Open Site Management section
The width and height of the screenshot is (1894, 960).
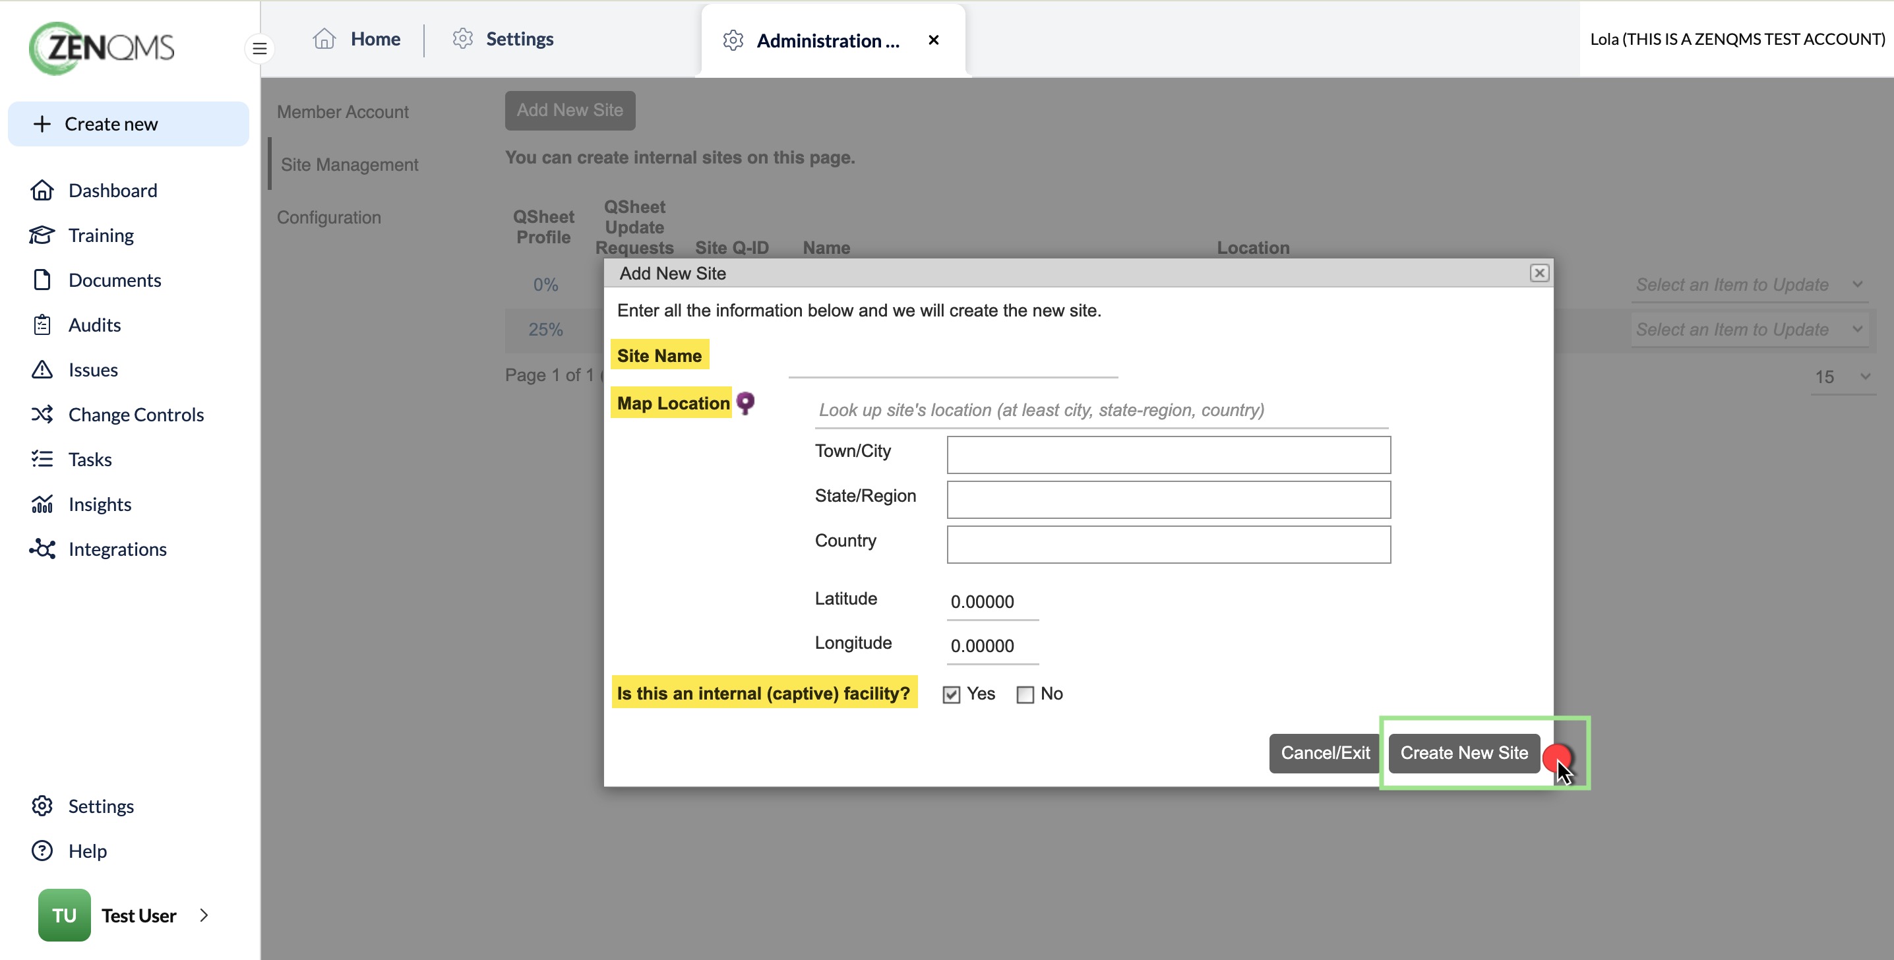click(x=350, y=165)
